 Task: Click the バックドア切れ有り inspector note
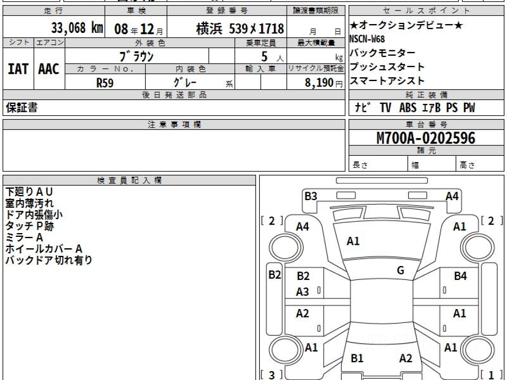tap(49, 260)
